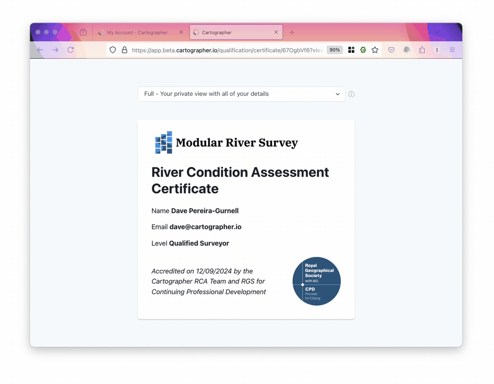Open the Firefox hamburger menu

[x=452, y=50]
